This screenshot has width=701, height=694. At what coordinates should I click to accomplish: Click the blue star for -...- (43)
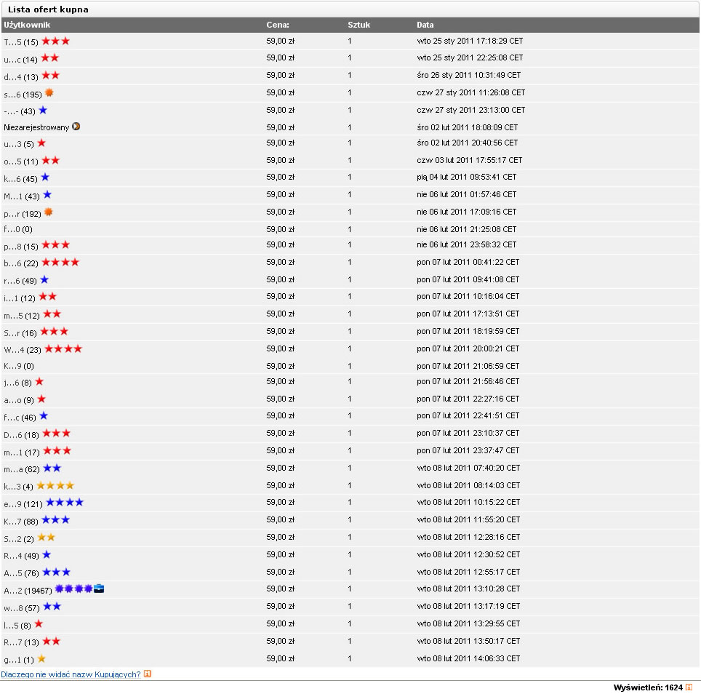tap(43, 110)
